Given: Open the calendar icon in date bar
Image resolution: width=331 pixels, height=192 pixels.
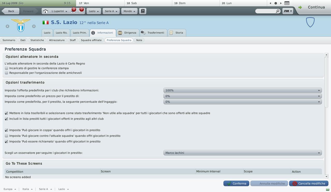Looking at the screenshot, I should pos(287,3).
